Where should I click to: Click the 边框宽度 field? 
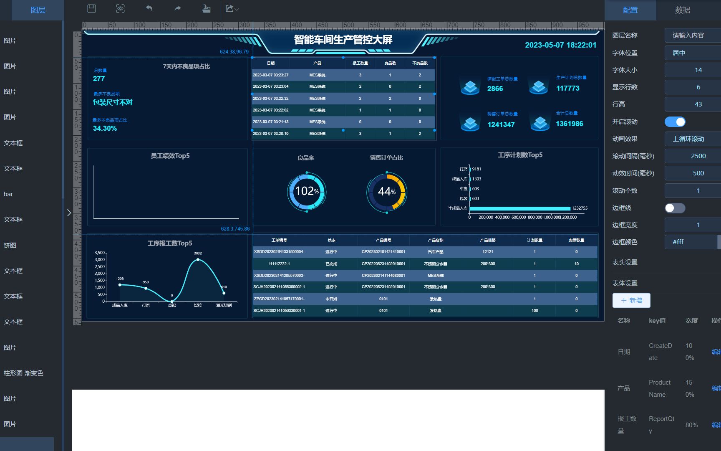(693, 225)
